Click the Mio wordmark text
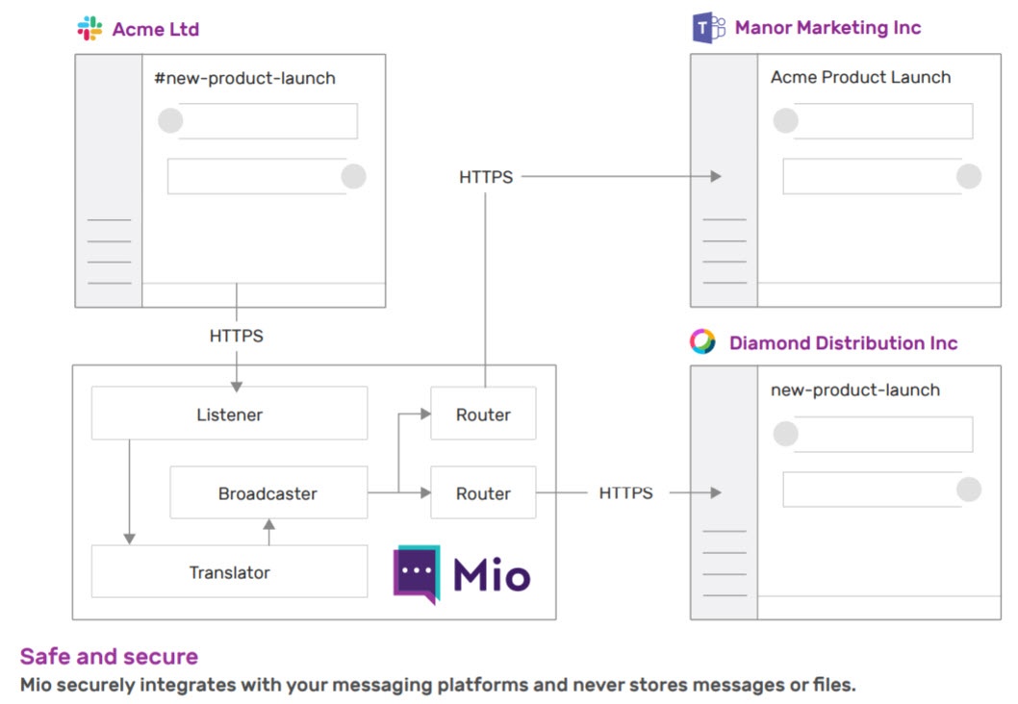The height and width of the screenshot is (704, 1018). pos(492,575)
